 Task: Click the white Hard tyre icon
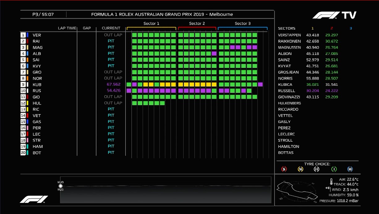tap(317, 169)
